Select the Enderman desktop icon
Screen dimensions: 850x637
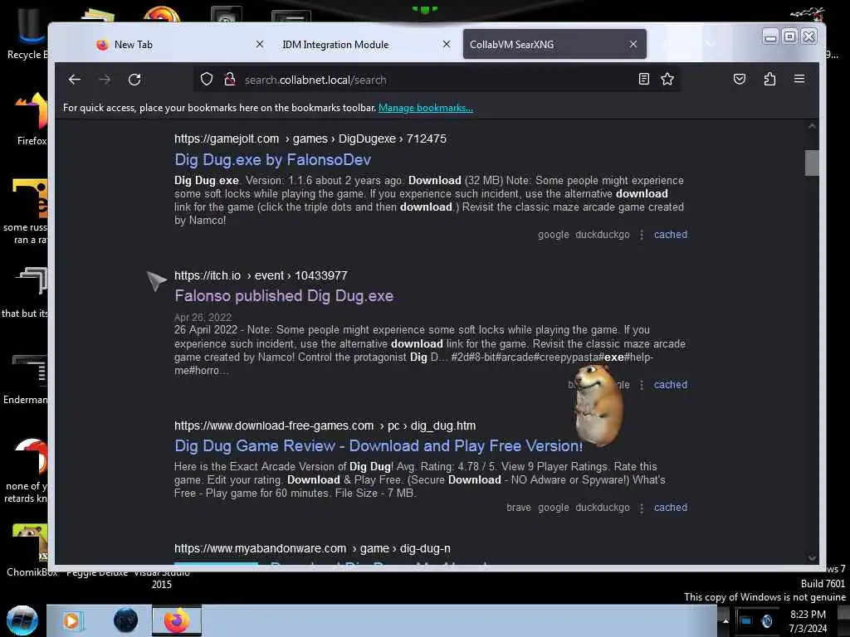click(26, 379)
